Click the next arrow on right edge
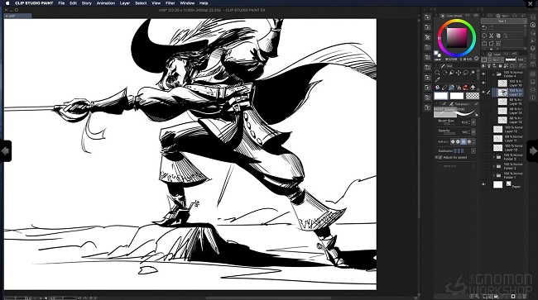Screen dimensions: 538x300 [532, 150]
